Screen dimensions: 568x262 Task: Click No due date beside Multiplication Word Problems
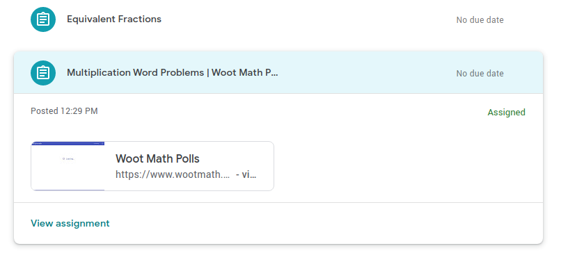480,74
